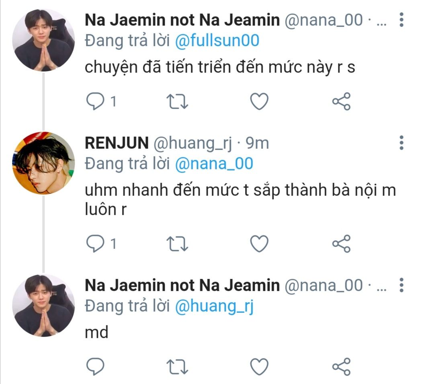Retweet the "md" tweet

(x=177, y=366)
